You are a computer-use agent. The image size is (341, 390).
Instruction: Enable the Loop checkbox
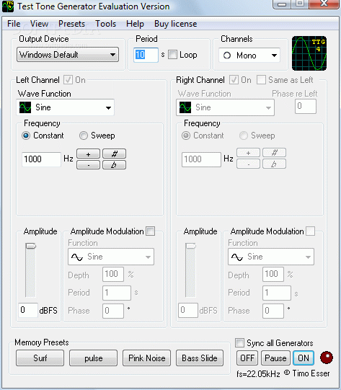click(172, 55)
